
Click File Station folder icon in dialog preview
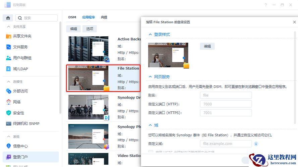click(x=186, y=66)
